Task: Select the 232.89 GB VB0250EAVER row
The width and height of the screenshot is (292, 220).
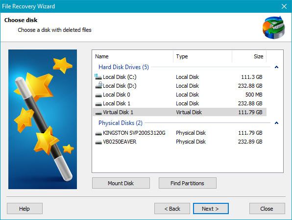Action: click(179, 142)
